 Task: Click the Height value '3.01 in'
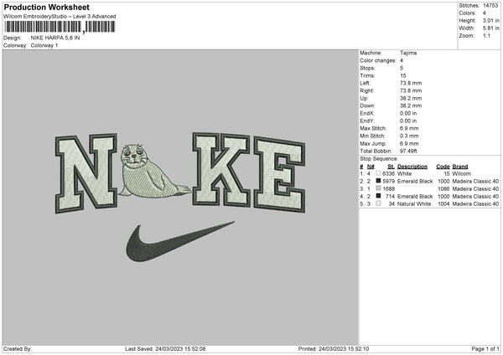(x=490, y=20)
